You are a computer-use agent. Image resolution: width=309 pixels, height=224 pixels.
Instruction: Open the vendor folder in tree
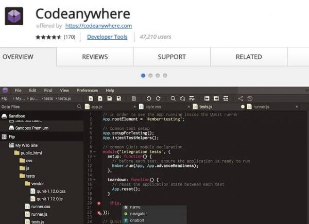(38, 184)
